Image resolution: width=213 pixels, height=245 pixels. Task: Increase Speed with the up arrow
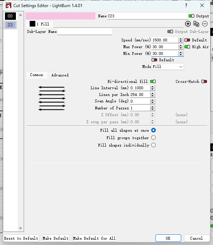point(181,39)
